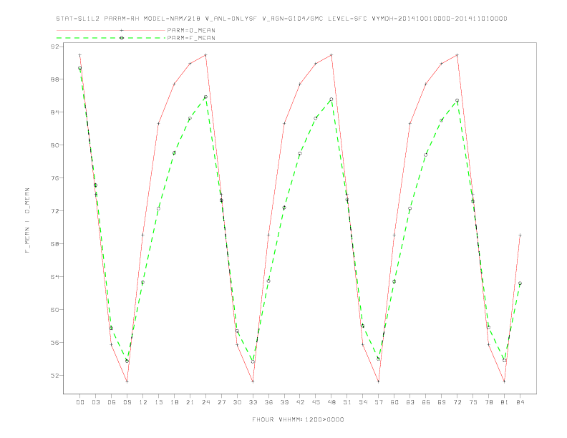Click the red solid legend line sample
567x438 pixels.
tap(111, 30)
